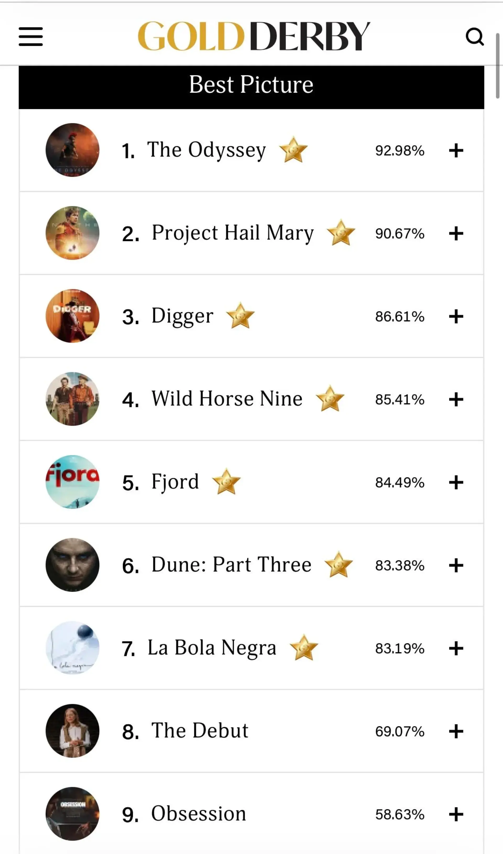Screen dimensions: 503x854
Task: Click the gold star next to Digger
Action: coord(240,315)
